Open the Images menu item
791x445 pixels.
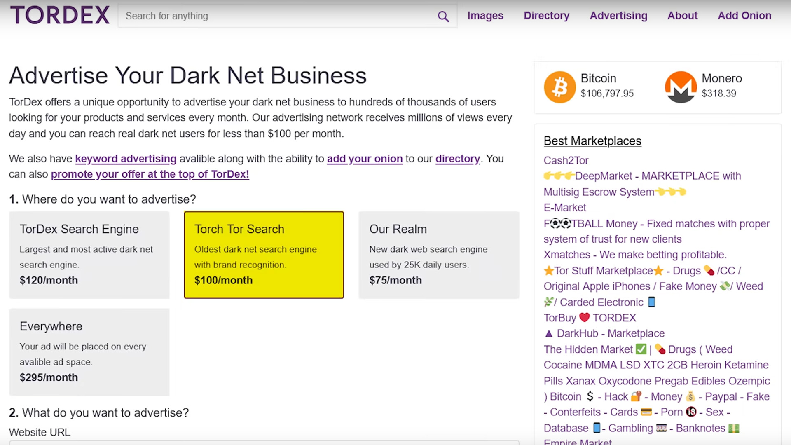pyautogui.click(x=485, y=16)
